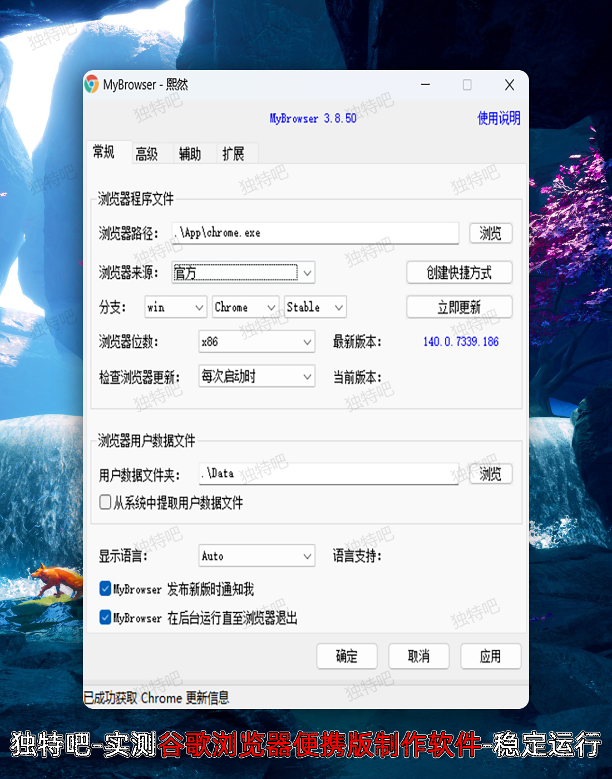Viewport: 612px width, 779px height.
Task: Click the 取消 button
Action: [x=419, y=657]
